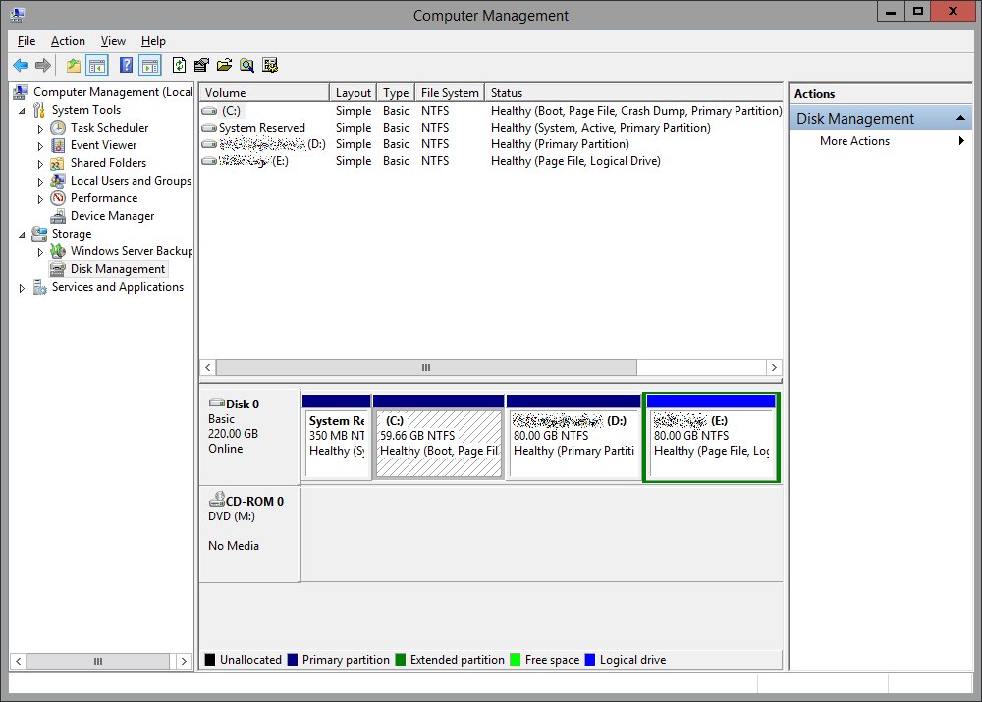Click volume list scroll right arrow

[x=774, y=367]
